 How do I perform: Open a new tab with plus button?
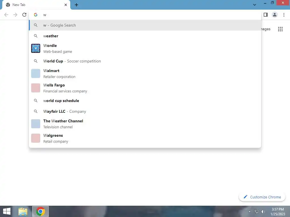coord(76,5)
